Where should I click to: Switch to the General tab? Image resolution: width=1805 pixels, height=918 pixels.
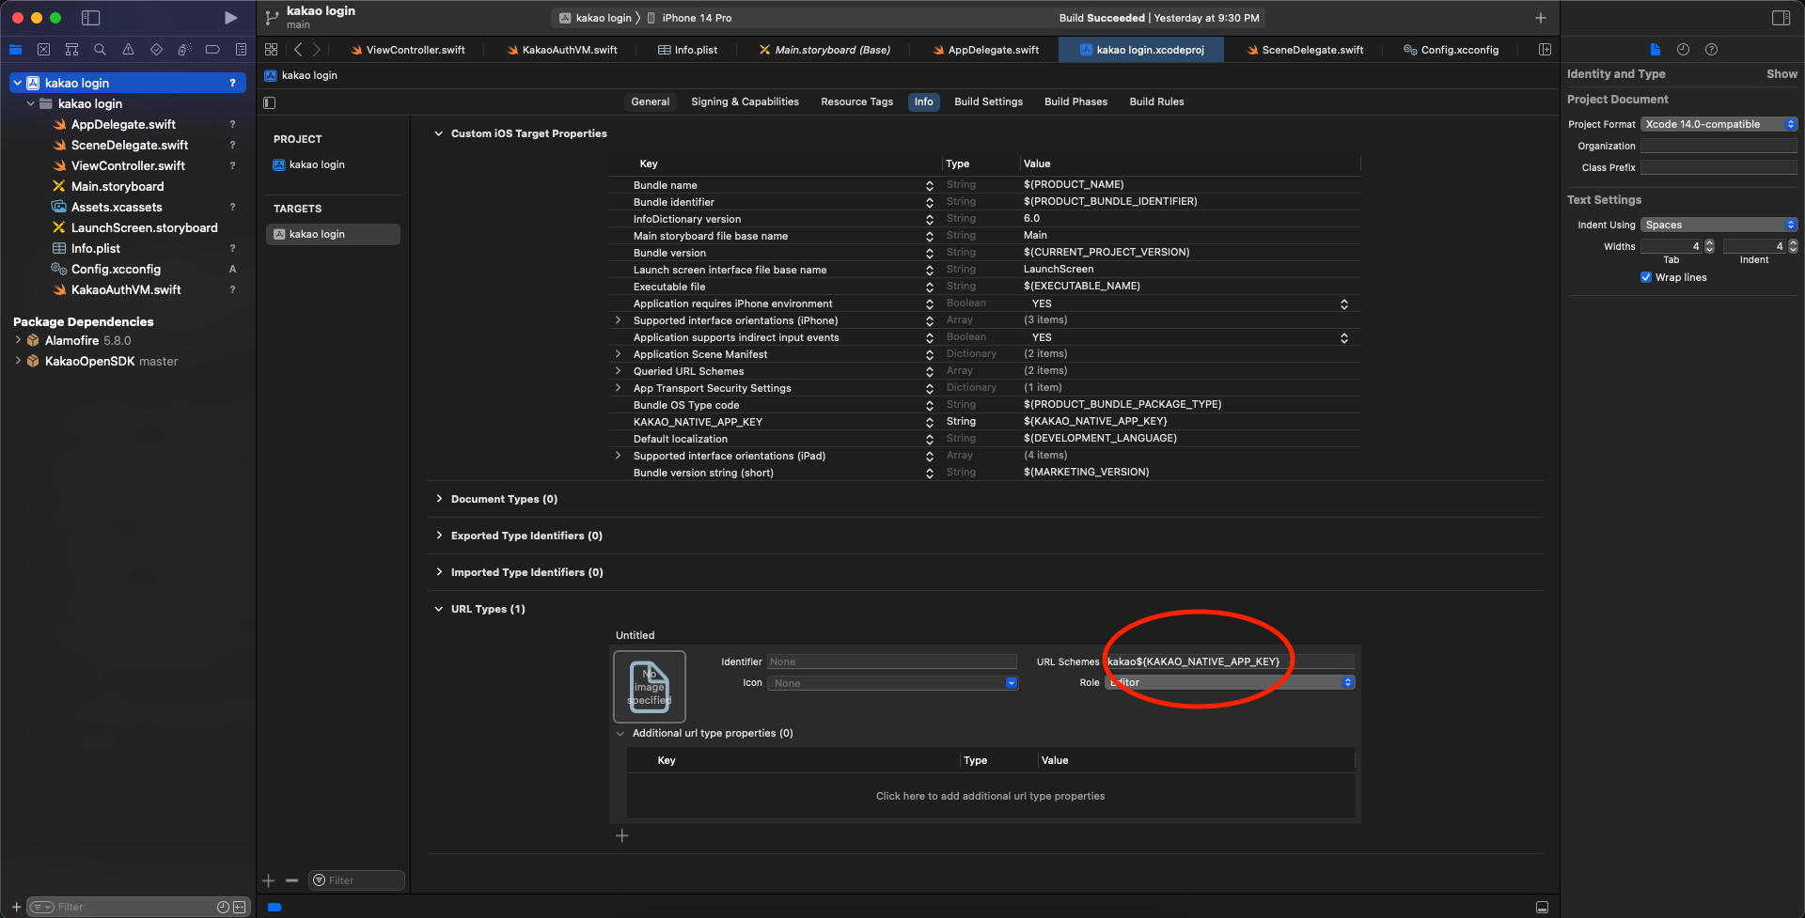coord(650,101)
